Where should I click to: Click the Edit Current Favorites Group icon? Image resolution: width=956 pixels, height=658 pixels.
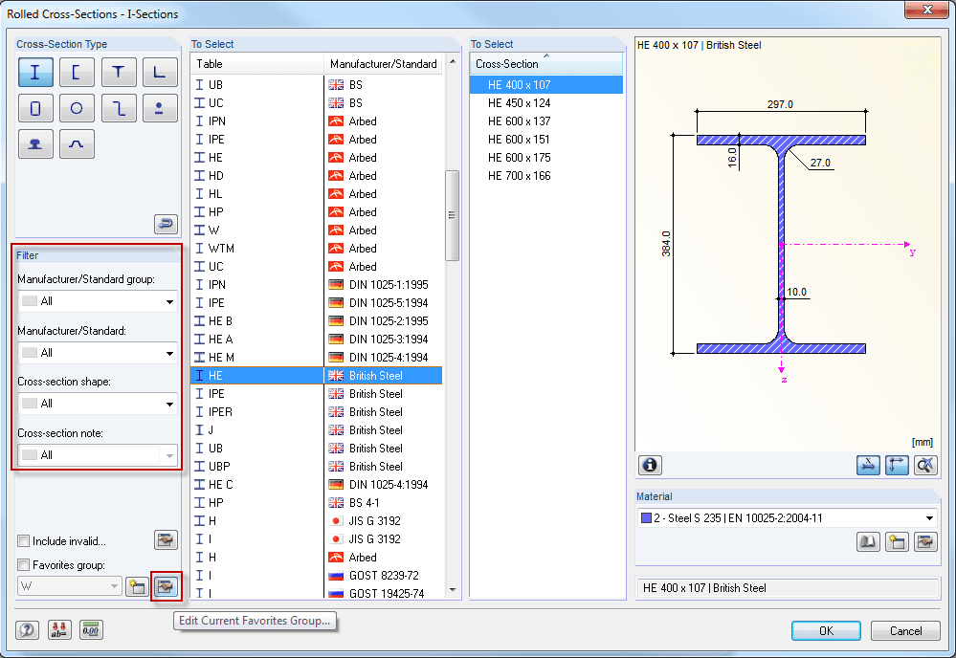coord(165,587)
